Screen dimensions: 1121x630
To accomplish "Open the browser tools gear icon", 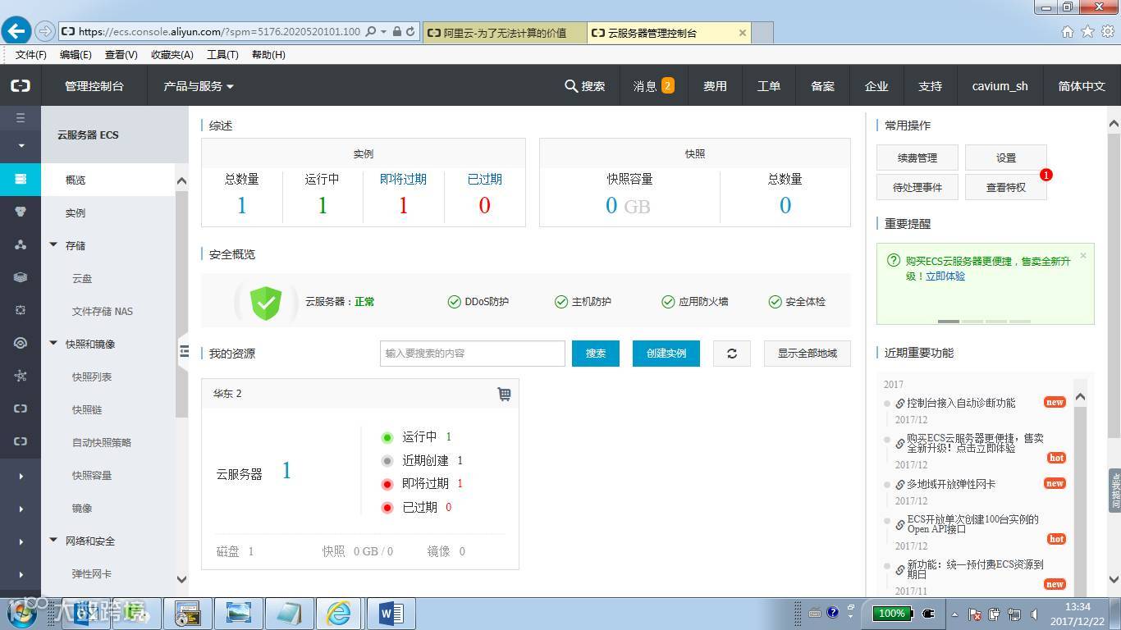I will coord(1107,31).
